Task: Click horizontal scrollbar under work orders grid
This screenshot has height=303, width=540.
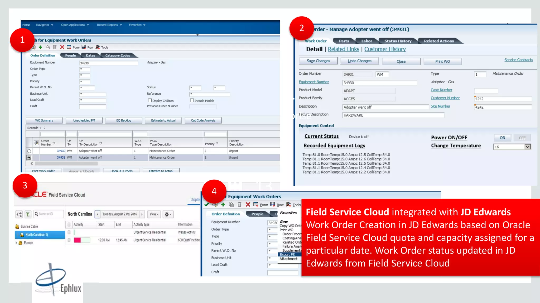Action: [x=66, y=164]
